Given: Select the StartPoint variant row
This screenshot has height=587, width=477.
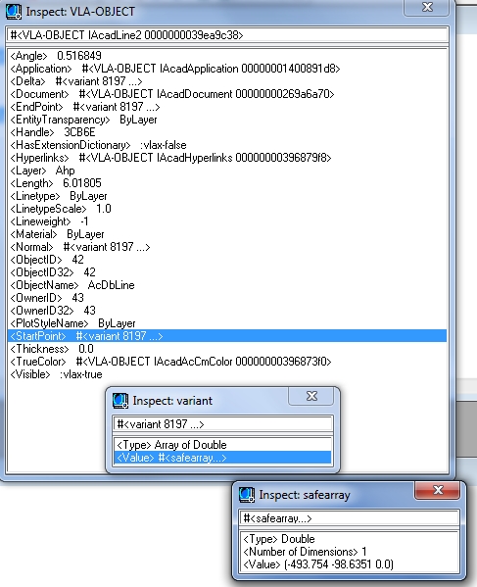Looking at the screenshot, I should pos(227,336).
